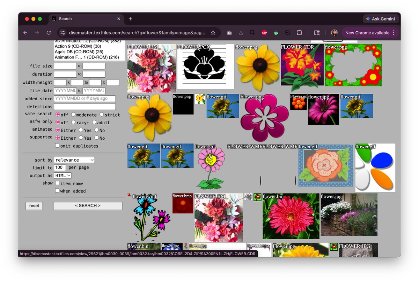Open the magenta Flower.png thumbnail

coord(264,118)
